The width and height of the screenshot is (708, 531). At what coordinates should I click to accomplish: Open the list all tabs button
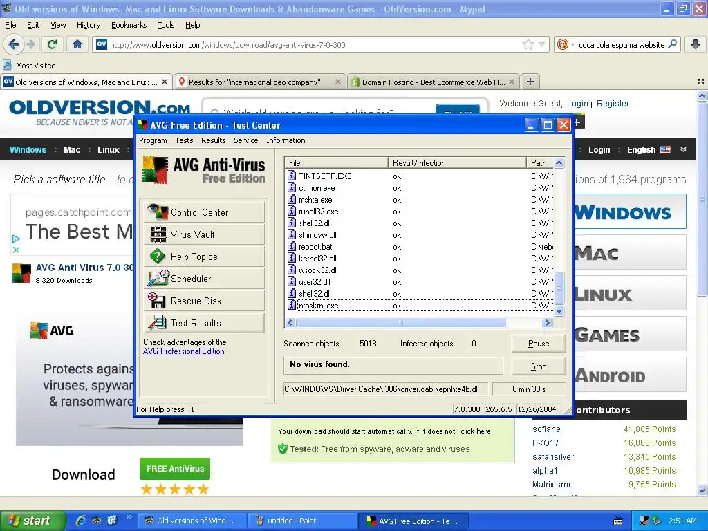(701, 82)
